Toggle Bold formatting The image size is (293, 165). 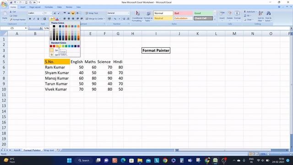click(x=30, y=19)
